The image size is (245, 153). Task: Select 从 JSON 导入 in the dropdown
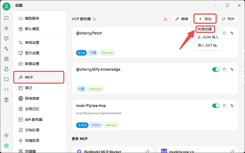pyautogui.click(x=208, y=37)
